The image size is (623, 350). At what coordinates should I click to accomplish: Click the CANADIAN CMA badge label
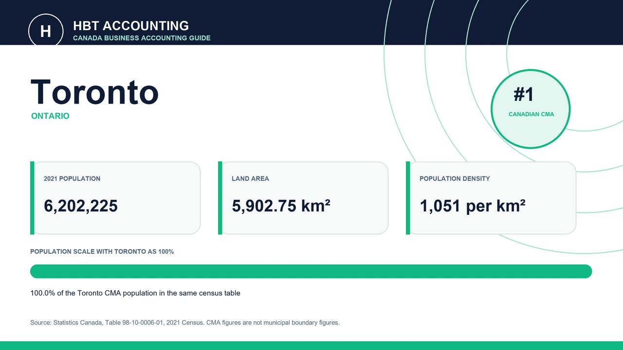(531, 114)
